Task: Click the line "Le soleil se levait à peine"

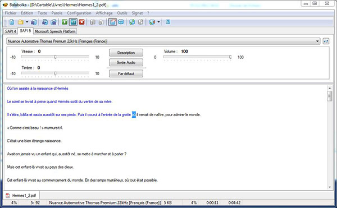Action: pos(60,101)
